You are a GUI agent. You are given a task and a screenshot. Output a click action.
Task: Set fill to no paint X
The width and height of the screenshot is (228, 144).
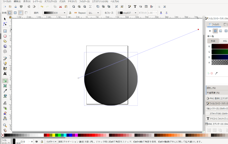pyautogui.click(x=210, y=31)
